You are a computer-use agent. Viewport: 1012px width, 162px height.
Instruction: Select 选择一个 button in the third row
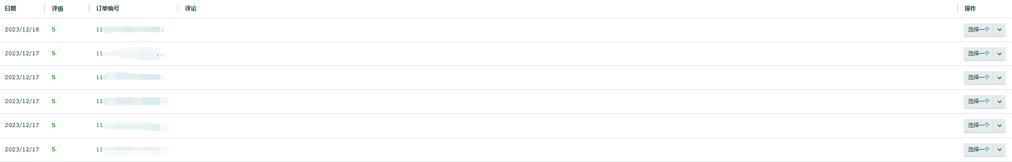(978, 77)
